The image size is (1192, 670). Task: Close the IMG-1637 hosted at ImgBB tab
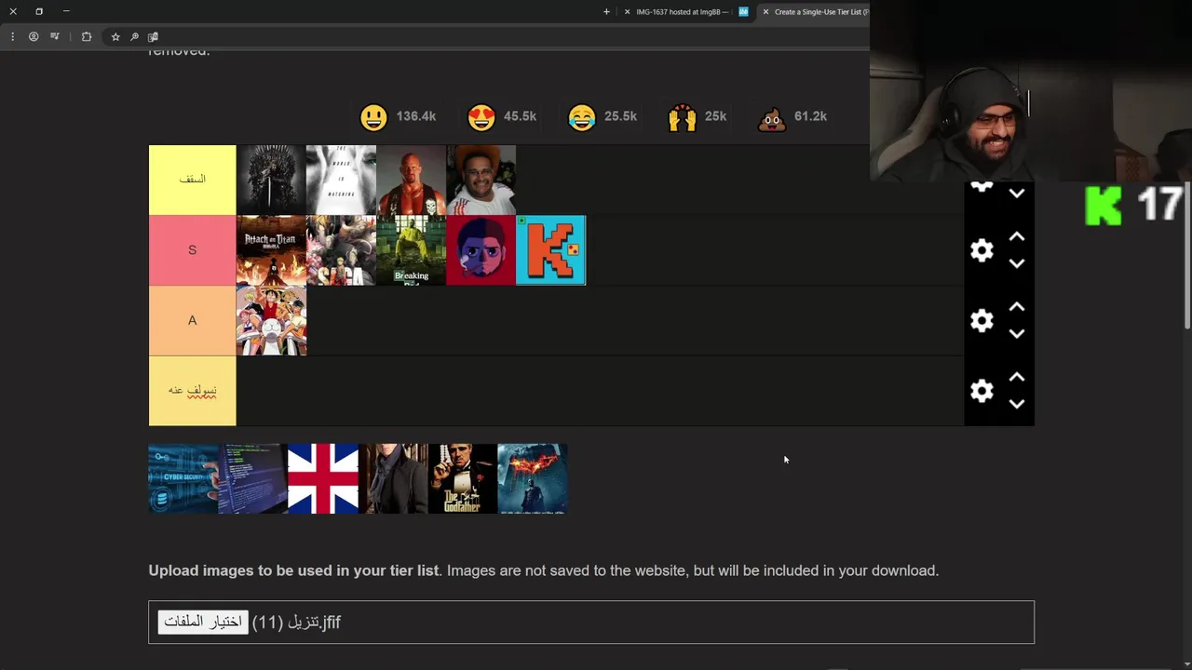627,11
